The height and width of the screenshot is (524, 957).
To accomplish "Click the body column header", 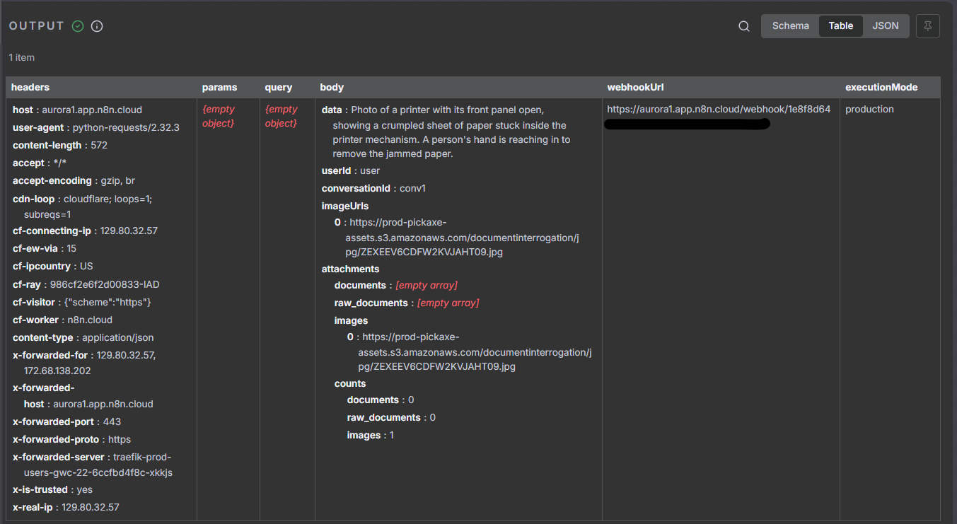I will point(332,88).
